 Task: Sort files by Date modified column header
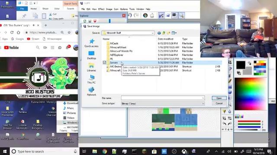point(165,39)
